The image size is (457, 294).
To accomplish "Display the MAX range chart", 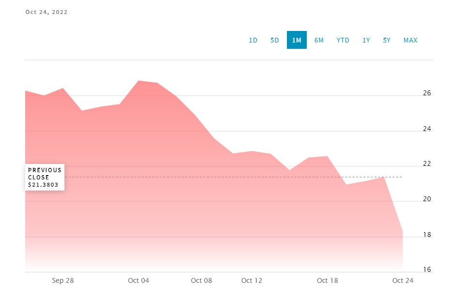I will [410, 40].
